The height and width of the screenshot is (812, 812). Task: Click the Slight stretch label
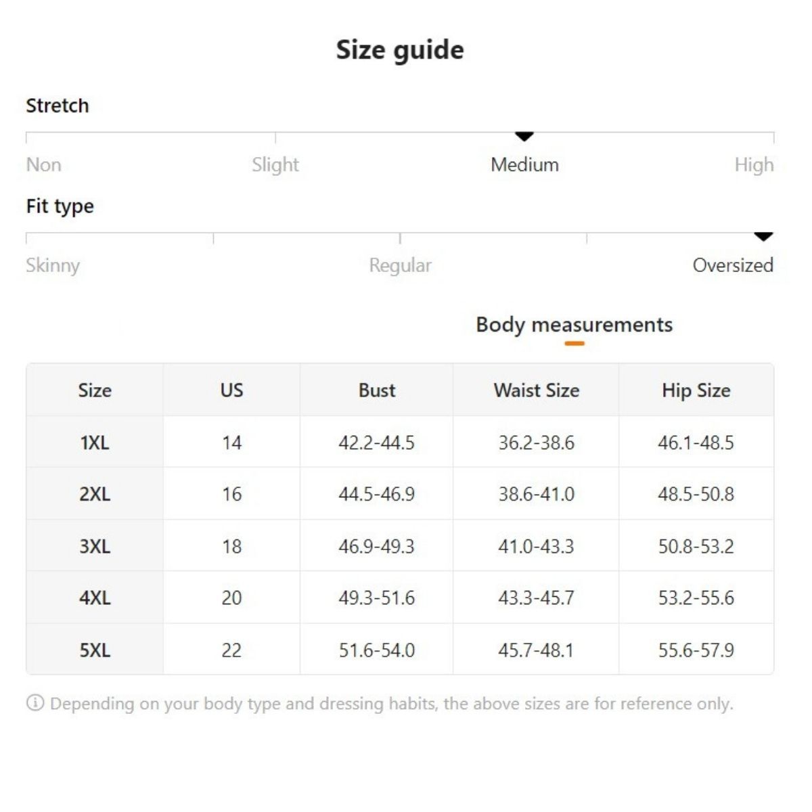[x=275, y=164]
